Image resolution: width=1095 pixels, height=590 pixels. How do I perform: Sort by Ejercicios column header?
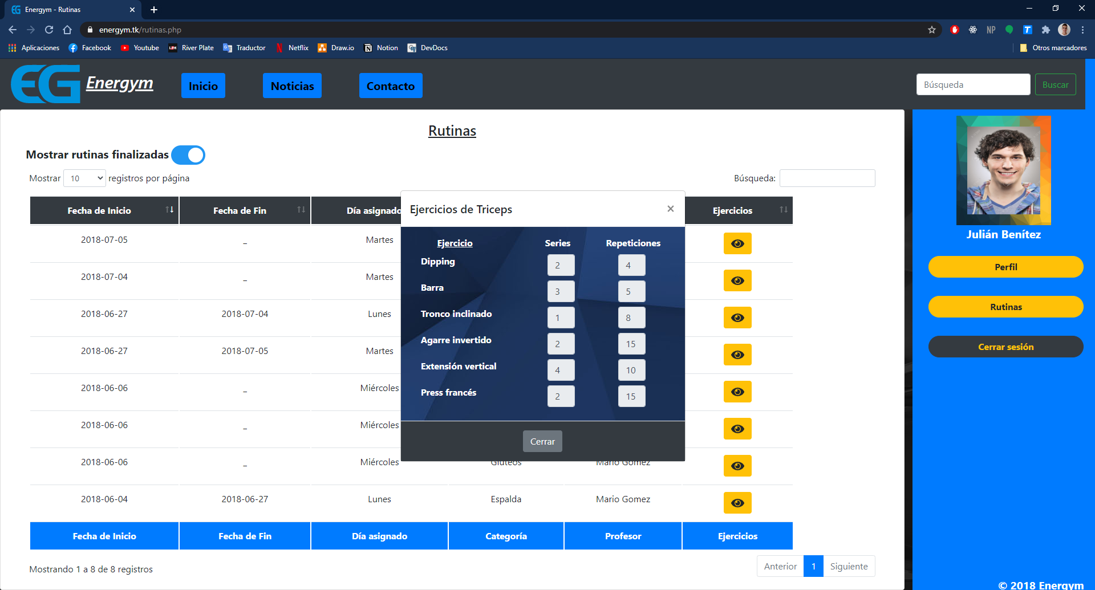(738, 210)
